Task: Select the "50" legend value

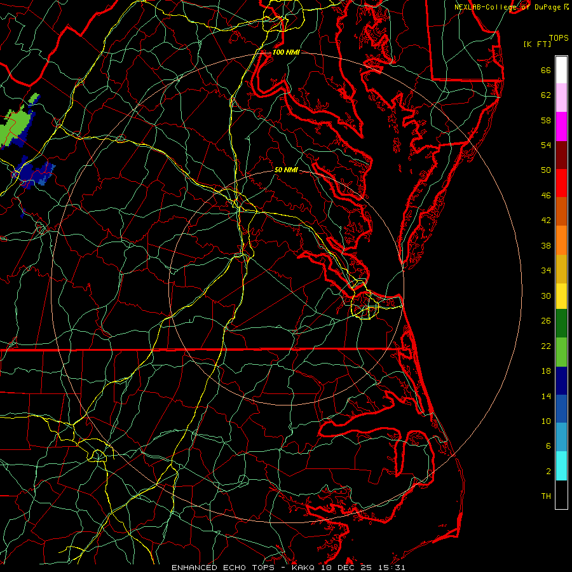Action: [x=546, y=170]
